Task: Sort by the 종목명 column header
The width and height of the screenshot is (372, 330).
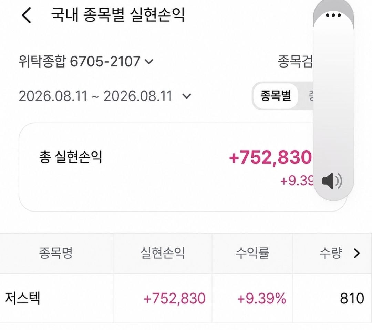Action: tap(56, 253)
